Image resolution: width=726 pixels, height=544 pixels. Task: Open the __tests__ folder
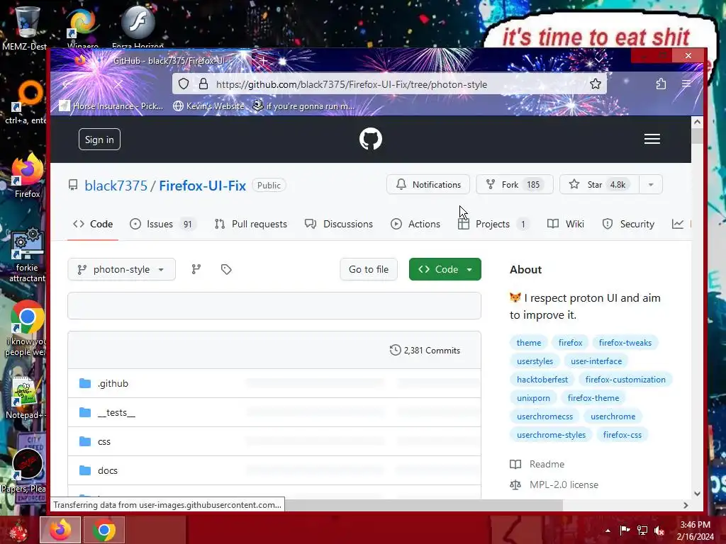pos(116,412)
